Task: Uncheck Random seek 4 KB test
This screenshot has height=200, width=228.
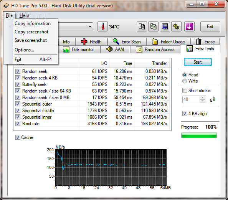Action: pos(18,78)
